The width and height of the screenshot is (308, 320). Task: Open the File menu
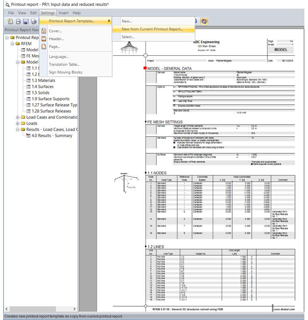[x=11, y=13]
